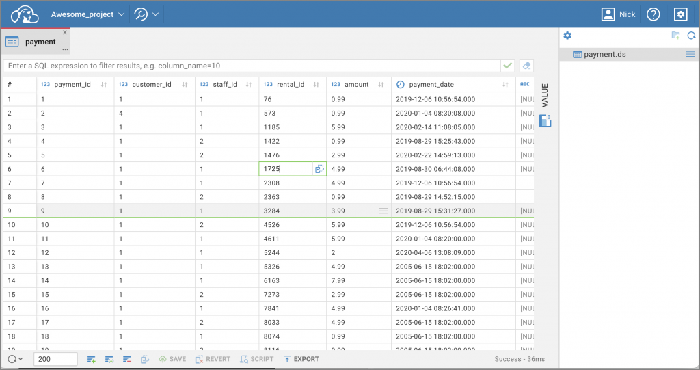
Task: Select the payment_date cell 2020-02-14 11:08:05.000
Action: tap(453, 127)
